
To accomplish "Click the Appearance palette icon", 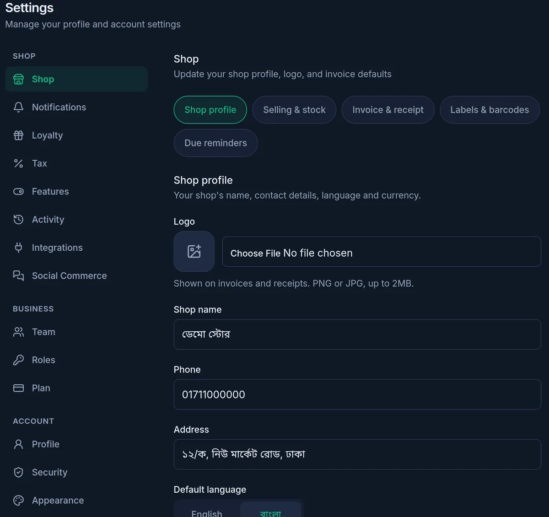I will point(18,501).
